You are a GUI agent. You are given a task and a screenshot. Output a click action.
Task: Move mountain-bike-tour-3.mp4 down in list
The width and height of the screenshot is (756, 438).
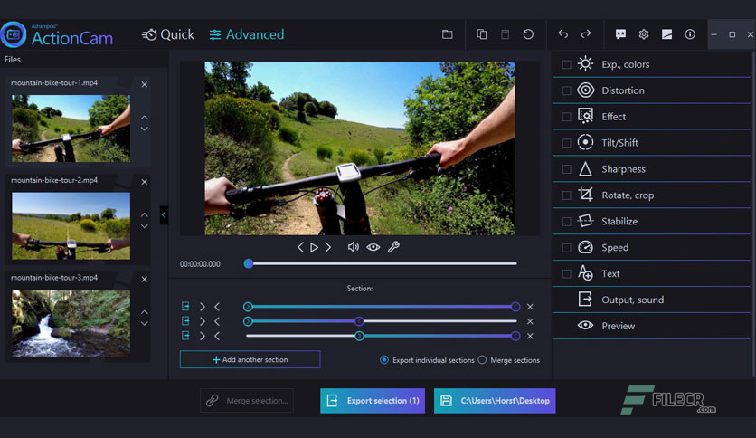click(x=144, y=324)
